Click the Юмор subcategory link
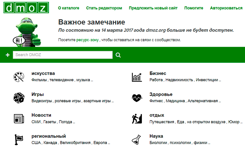Image resolution: width=245 pixels, height=150 pixels. pos(234,122)
